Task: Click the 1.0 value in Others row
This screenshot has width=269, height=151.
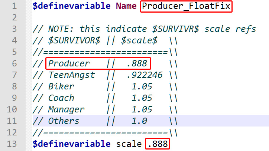Action: coord(139,121)
